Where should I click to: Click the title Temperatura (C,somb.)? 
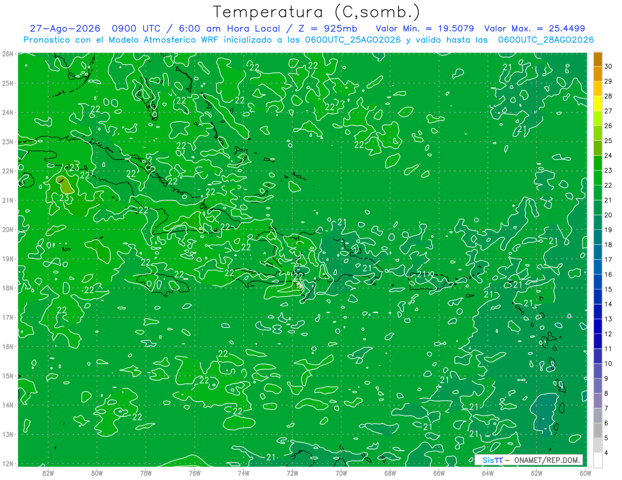point(317,12)
